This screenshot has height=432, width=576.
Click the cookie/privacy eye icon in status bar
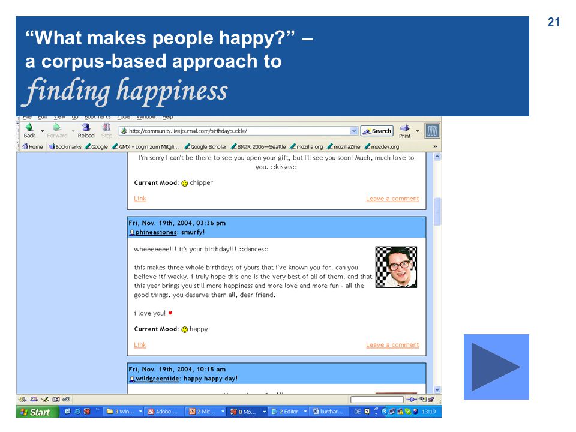(x=422, y=400)
